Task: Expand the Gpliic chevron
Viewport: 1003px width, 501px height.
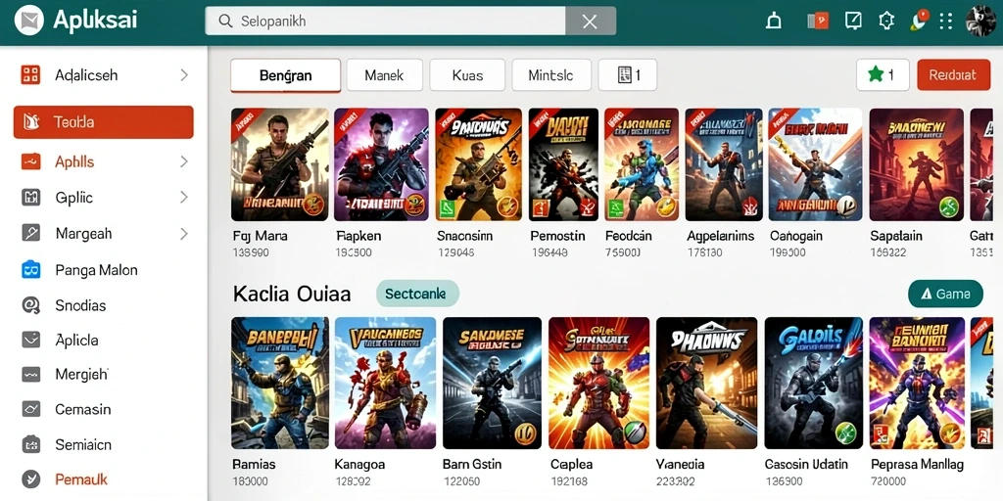Action: (183, 198)
